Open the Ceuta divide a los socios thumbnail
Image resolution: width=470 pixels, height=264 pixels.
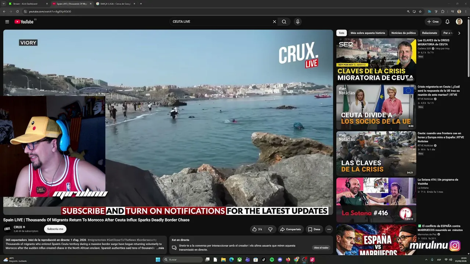(376, 107)
